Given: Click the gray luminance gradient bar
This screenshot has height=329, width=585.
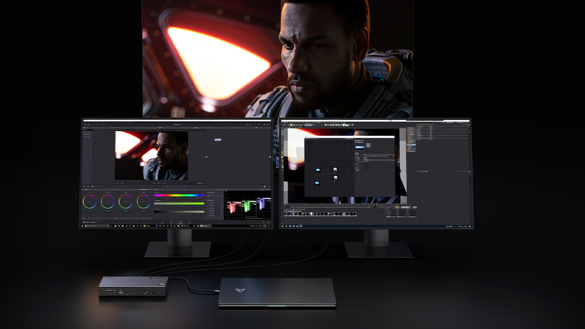Looking at the screenshot, I should 179,211.
